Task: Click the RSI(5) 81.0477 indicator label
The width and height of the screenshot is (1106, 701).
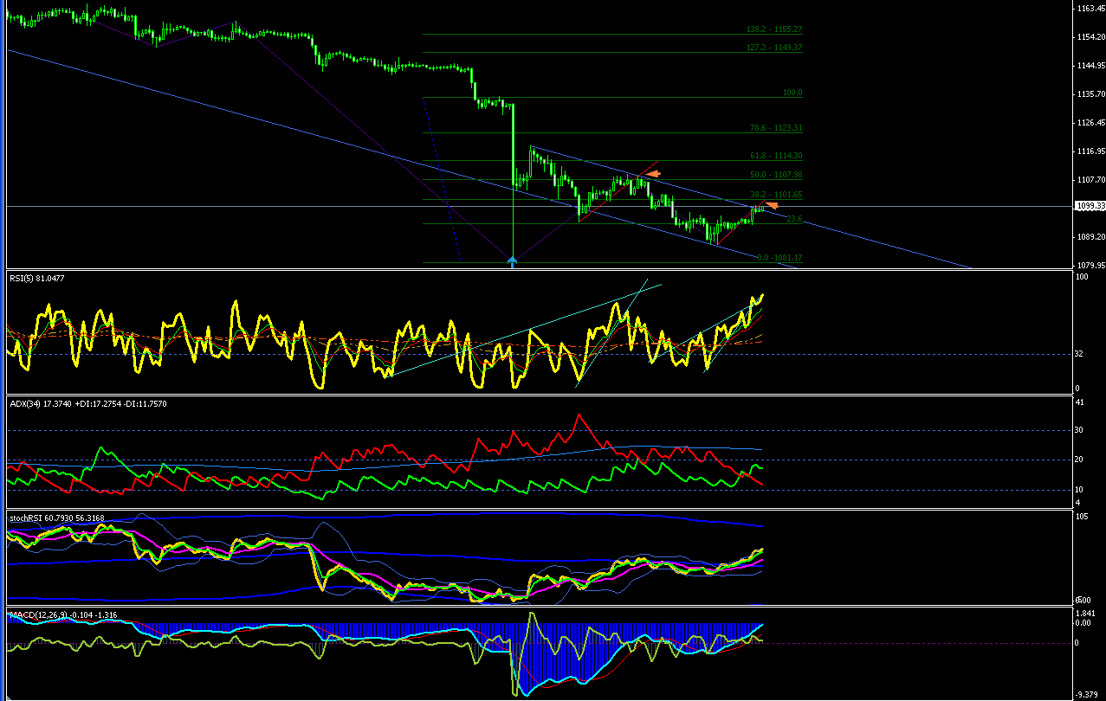Action: tap(36, 278)
